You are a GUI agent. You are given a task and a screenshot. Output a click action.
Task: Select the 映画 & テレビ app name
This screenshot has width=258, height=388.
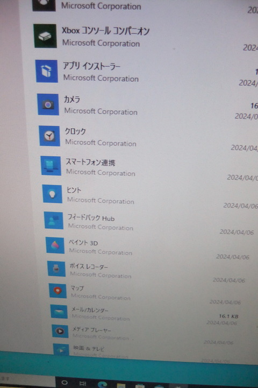tap(89, 348)
